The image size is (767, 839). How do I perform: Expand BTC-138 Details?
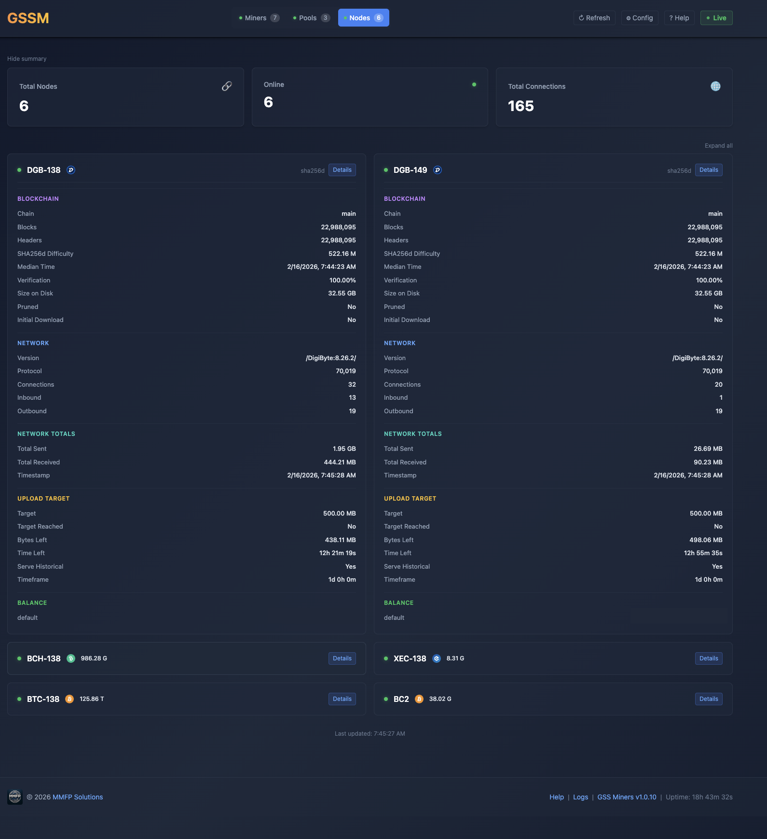click(342, 699)
